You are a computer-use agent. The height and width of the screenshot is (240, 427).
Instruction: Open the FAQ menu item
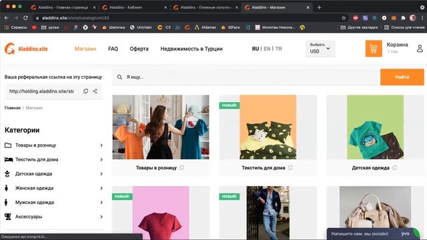(x=113, y=49)
